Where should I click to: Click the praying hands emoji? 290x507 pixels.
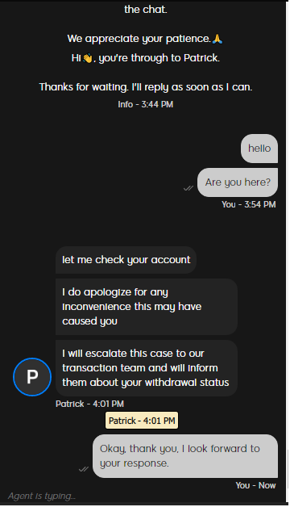[217, 39]
